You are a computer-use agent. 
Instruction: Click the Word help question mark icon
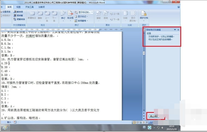click(178, 7)
